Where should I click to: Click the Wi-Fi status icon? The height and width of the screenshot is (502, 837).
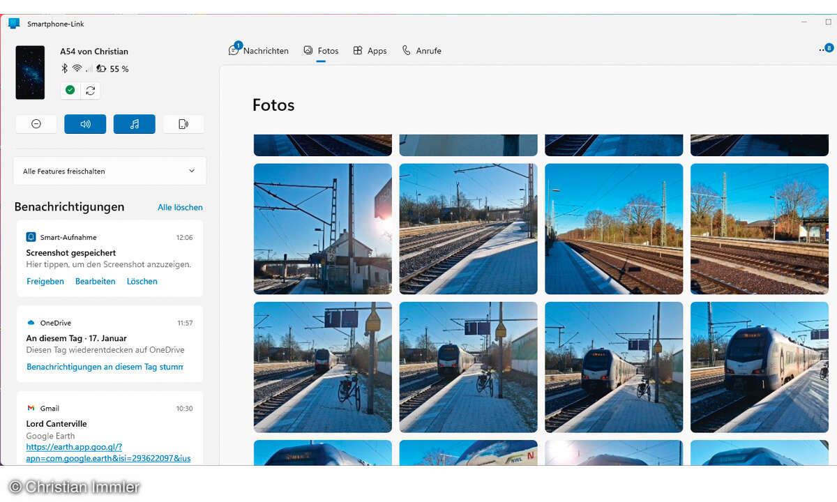[77, 68]
